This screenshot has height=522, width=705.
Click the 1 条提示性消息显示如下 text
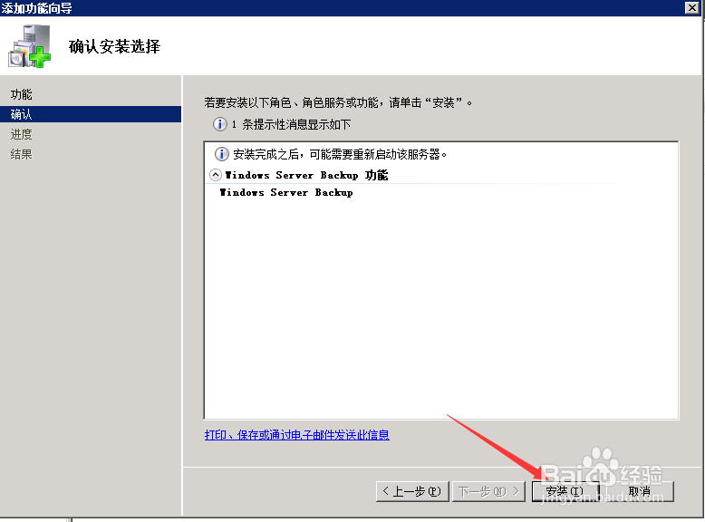[291, 124]
